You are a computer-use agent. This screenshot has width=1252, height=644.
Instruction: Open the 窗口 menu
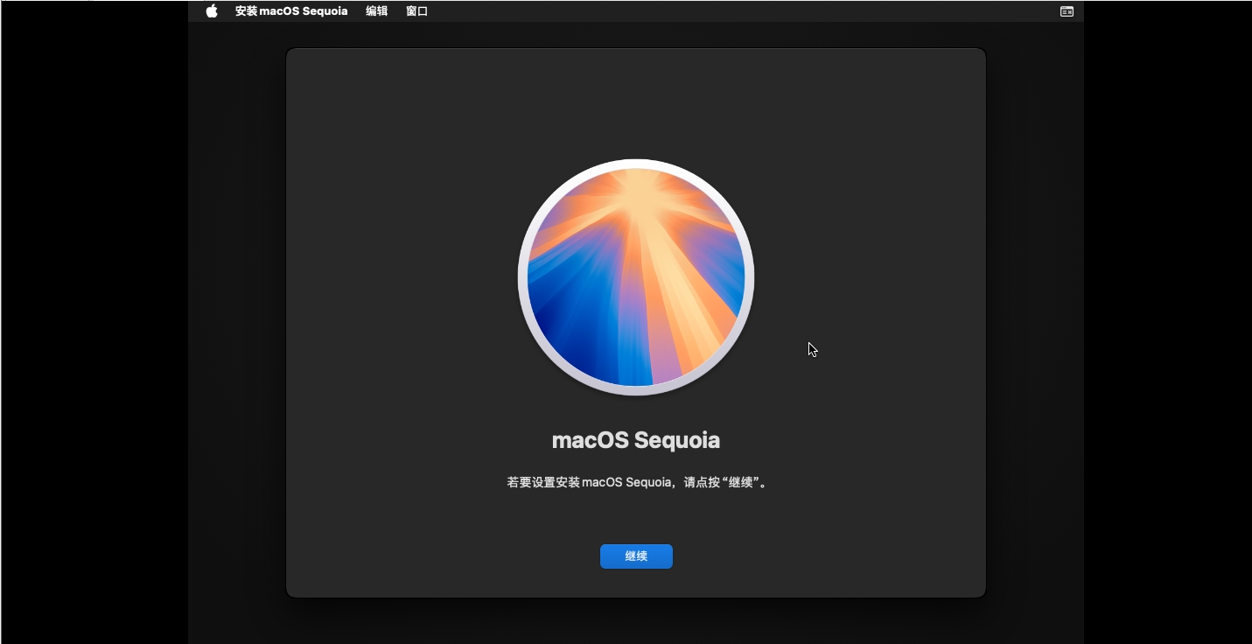point(417,11)
